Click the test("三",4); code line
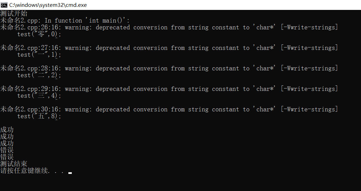The image size is (361, 191). click(39, 96)
